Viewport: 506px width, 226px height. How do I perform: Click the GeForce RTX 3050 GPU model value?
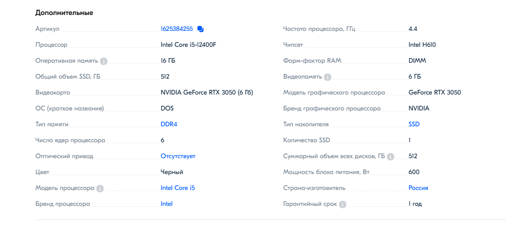coord(435,93)
